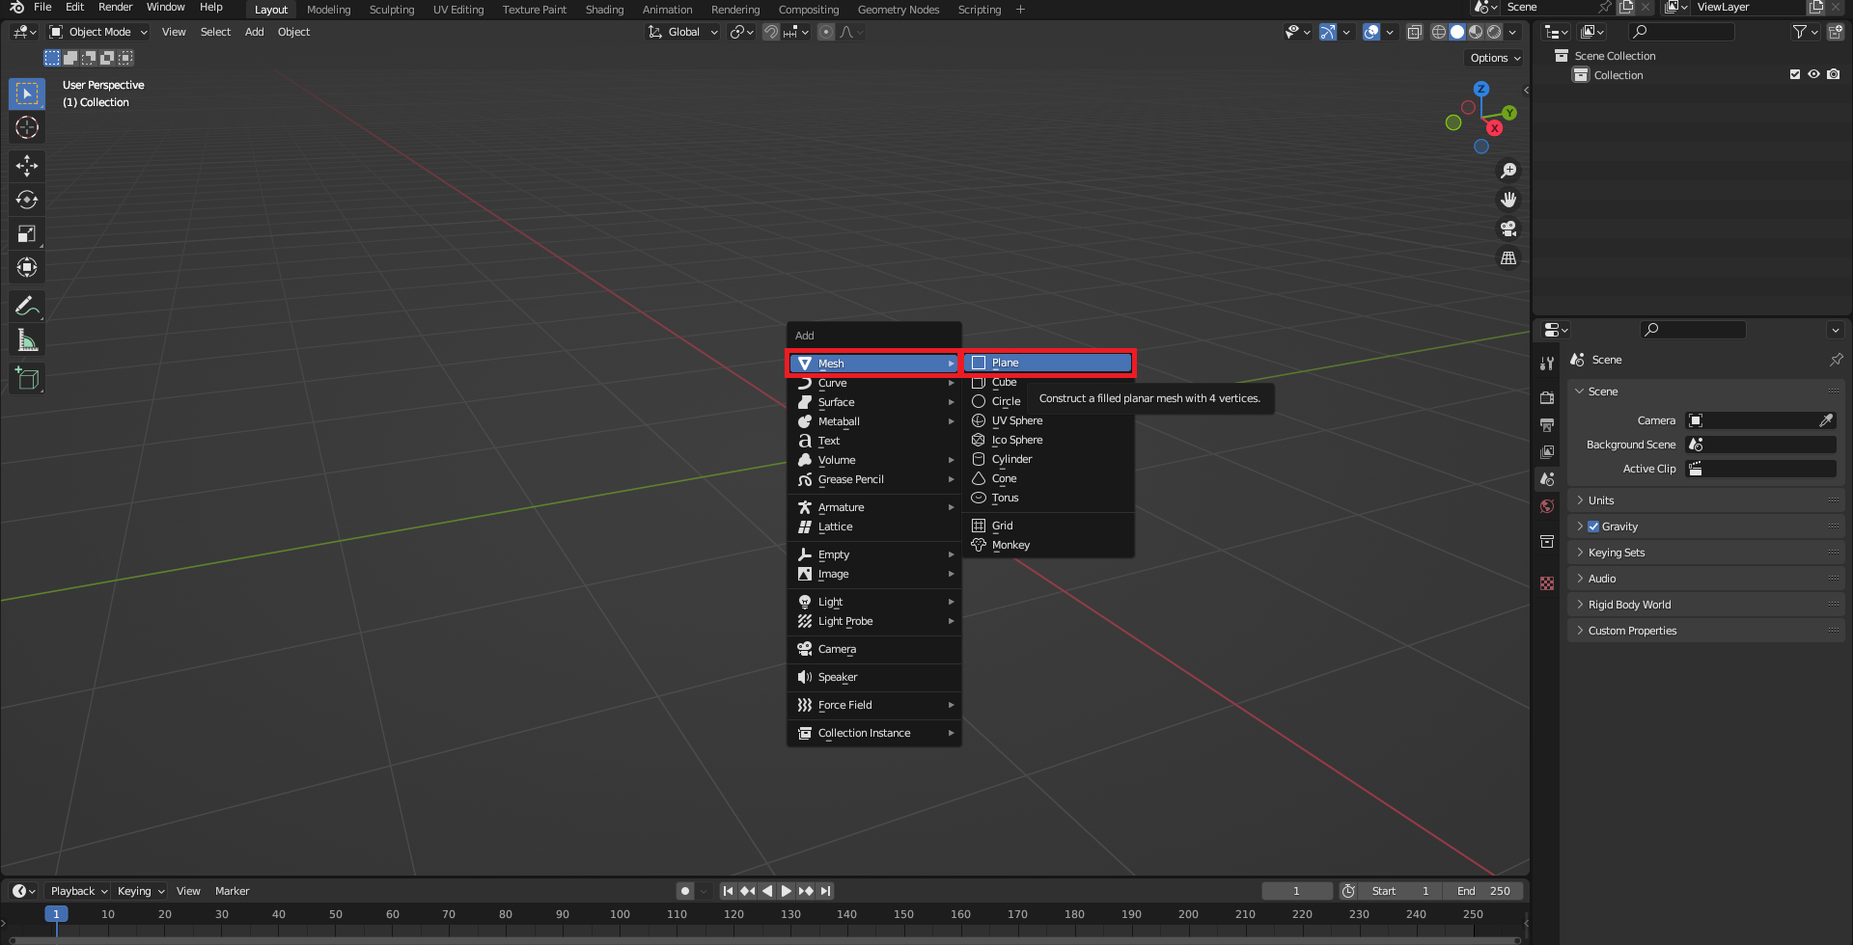1853x945 pixels.
Task: Open the View Layer properties tab icon
Action: coord(1547,451)
